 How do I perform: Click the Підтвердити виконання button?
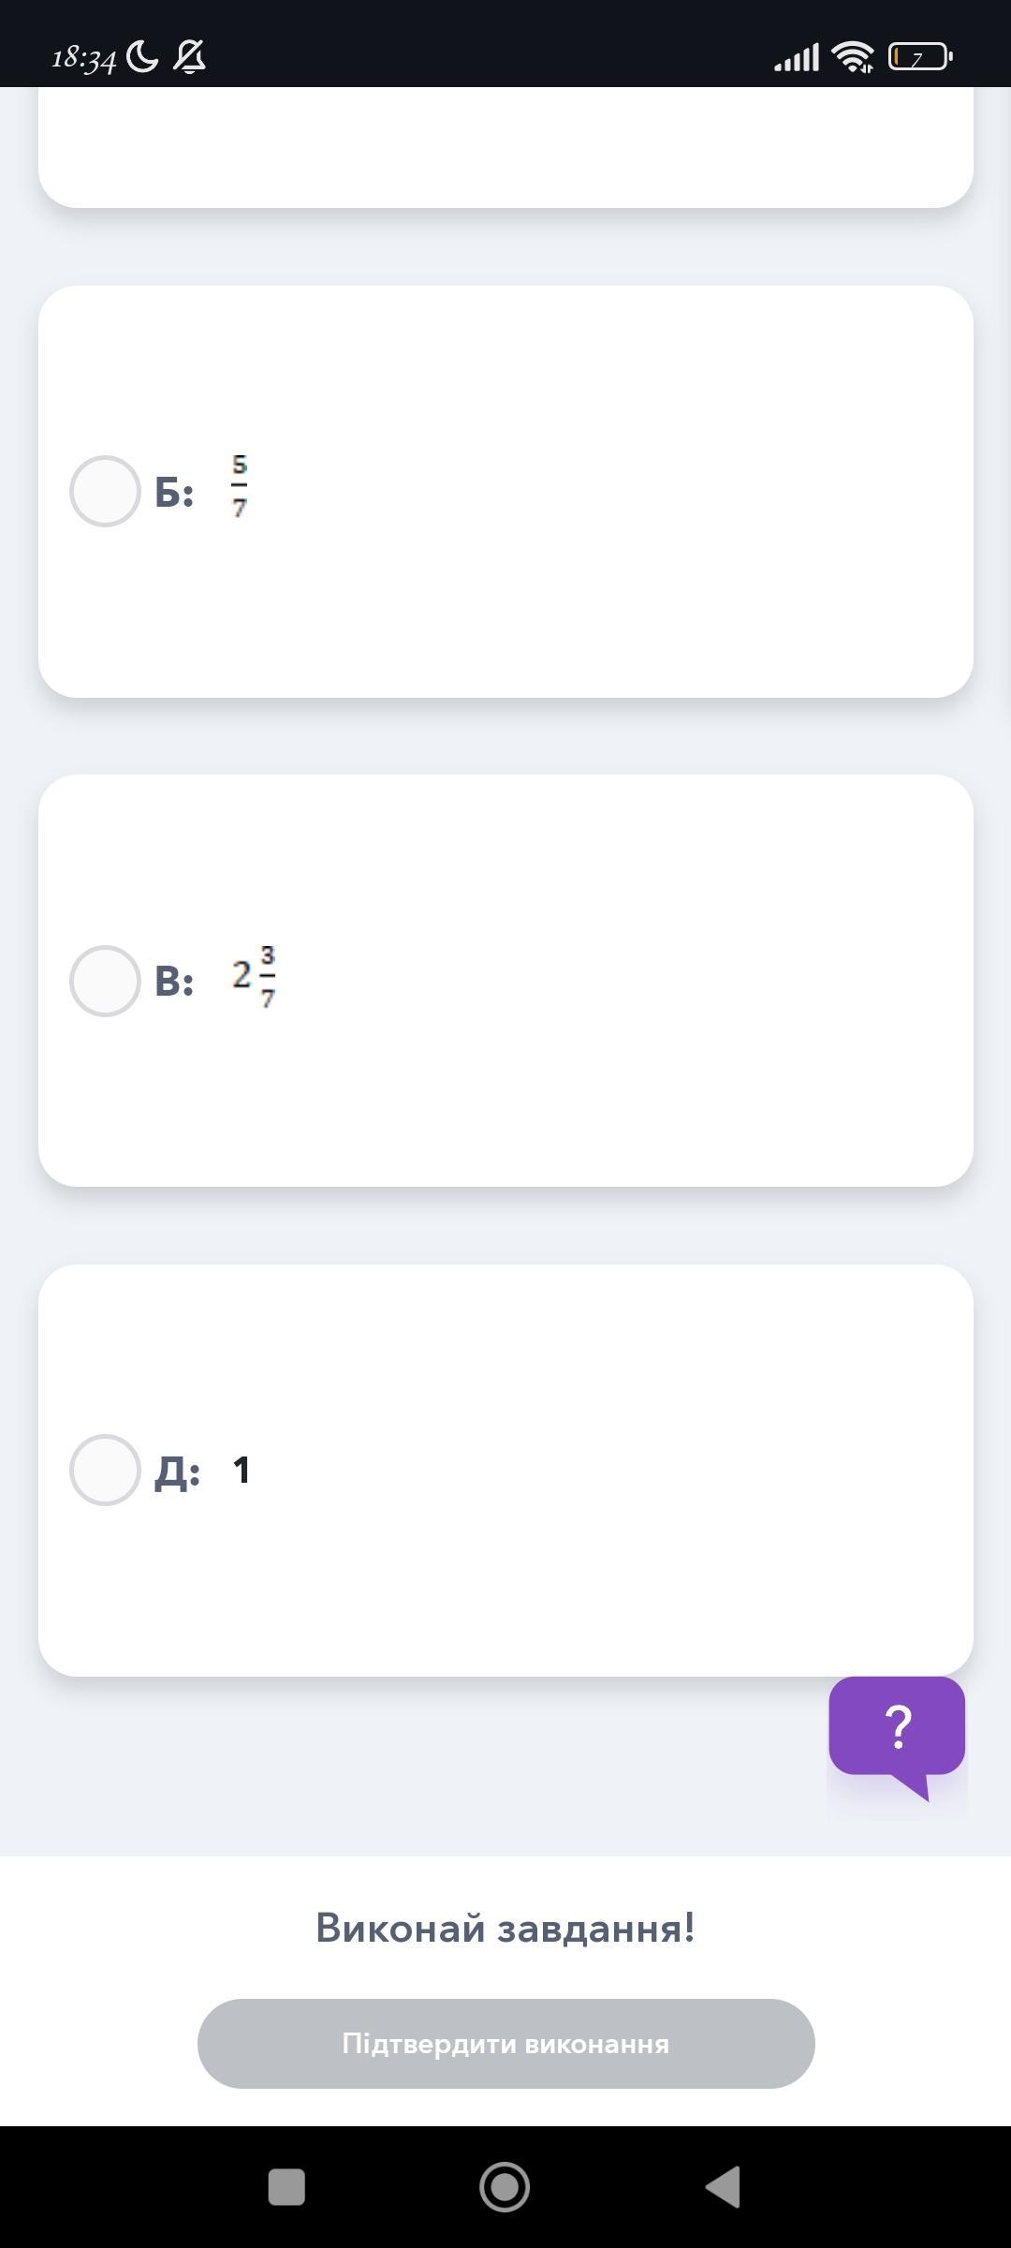(x=505, y=2043)
